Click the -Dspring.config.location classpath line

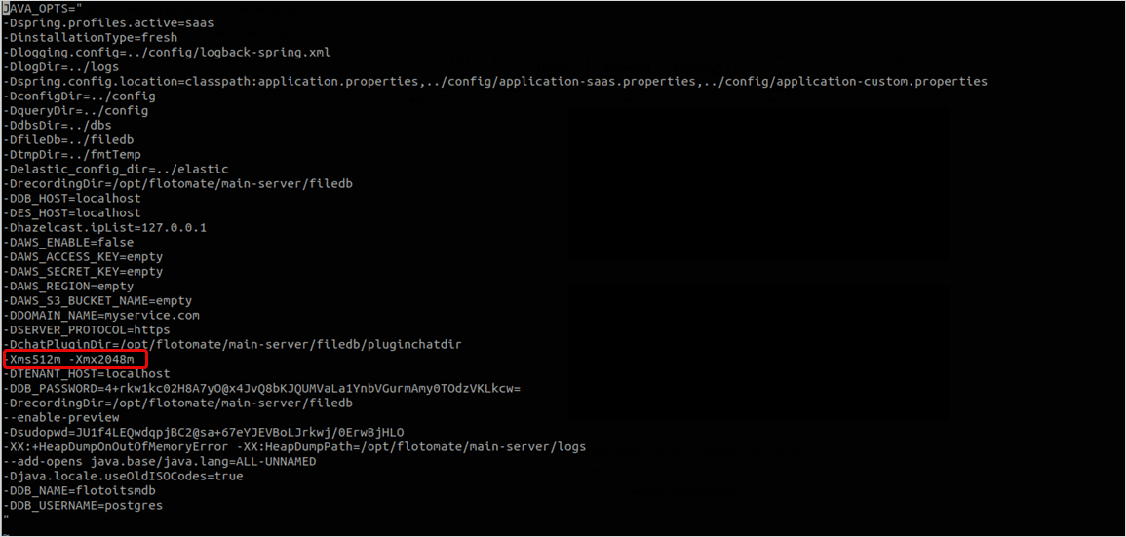pyautogui.click(x=495, y=81)
